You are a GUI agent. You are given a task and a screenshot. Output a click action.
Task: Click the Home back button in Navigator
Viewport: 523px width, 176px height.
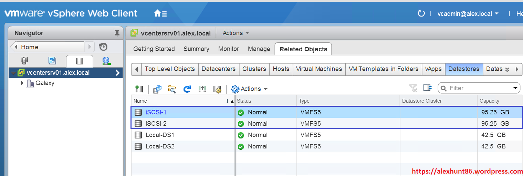(x=48, y=47)
